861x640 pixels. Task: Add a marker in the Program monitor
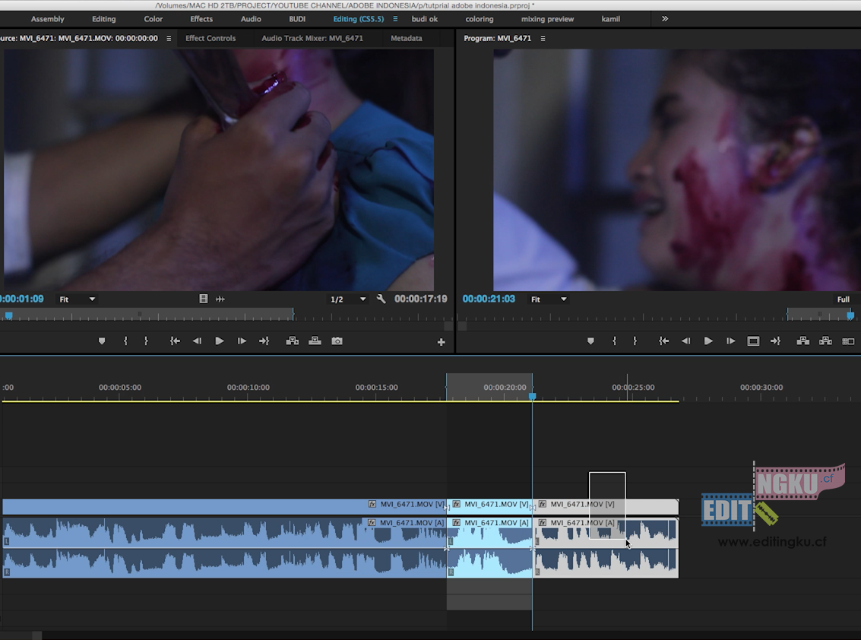pos(590,341)
